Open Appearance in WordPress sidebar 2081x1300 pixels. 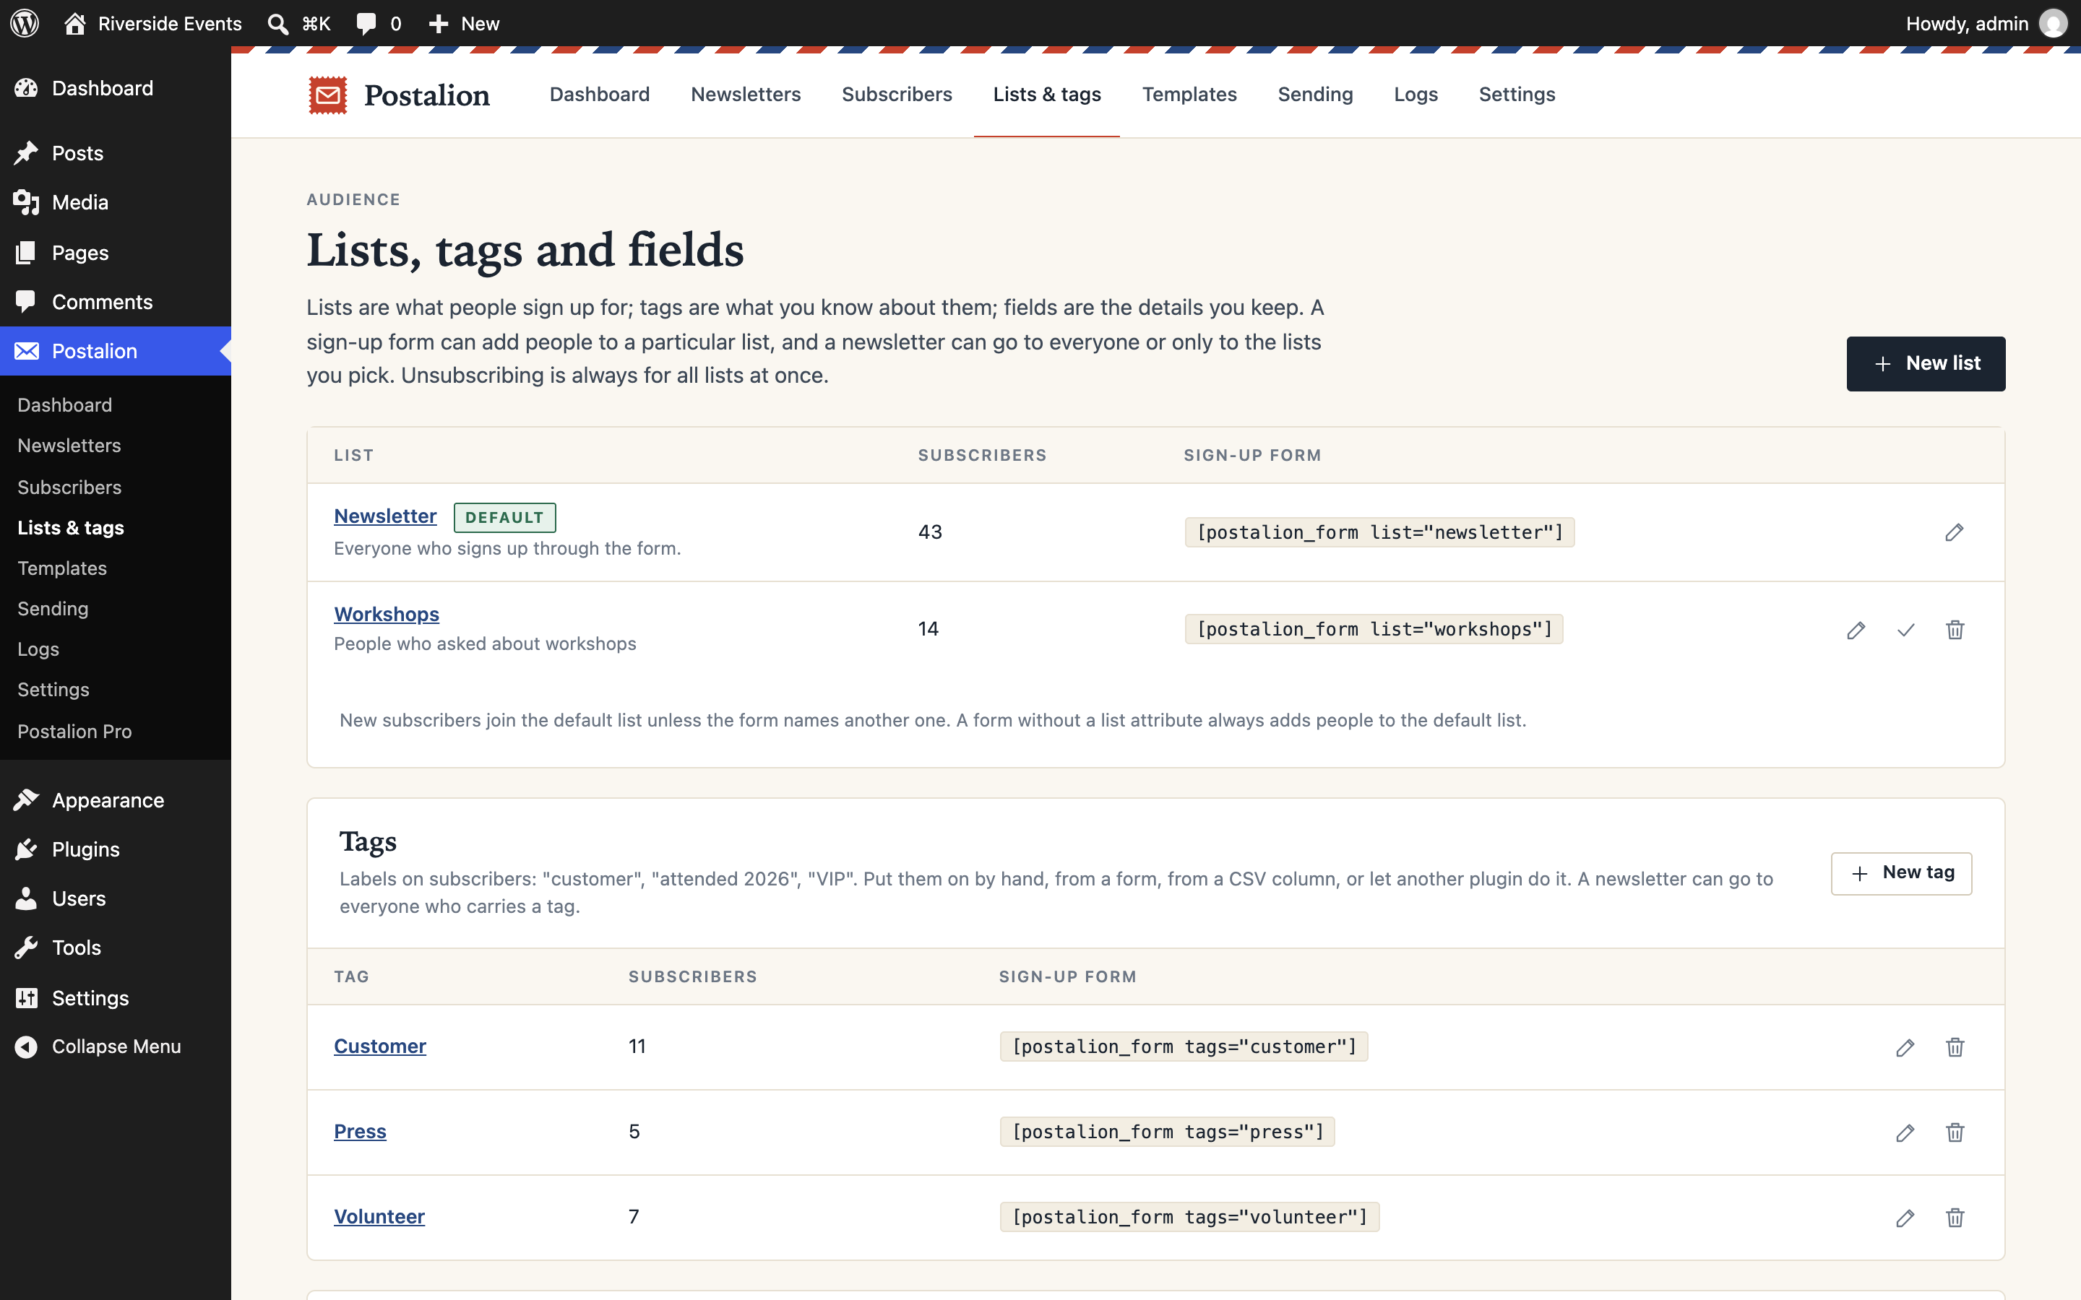[x=115, y=800]
